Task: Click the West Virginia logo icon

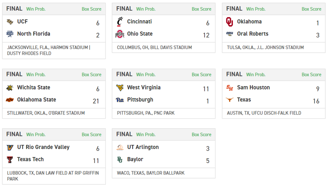Action: 120,88
